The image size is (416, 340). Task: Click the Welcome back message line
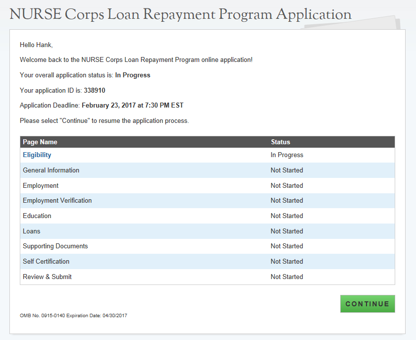(x=136, y=59)
